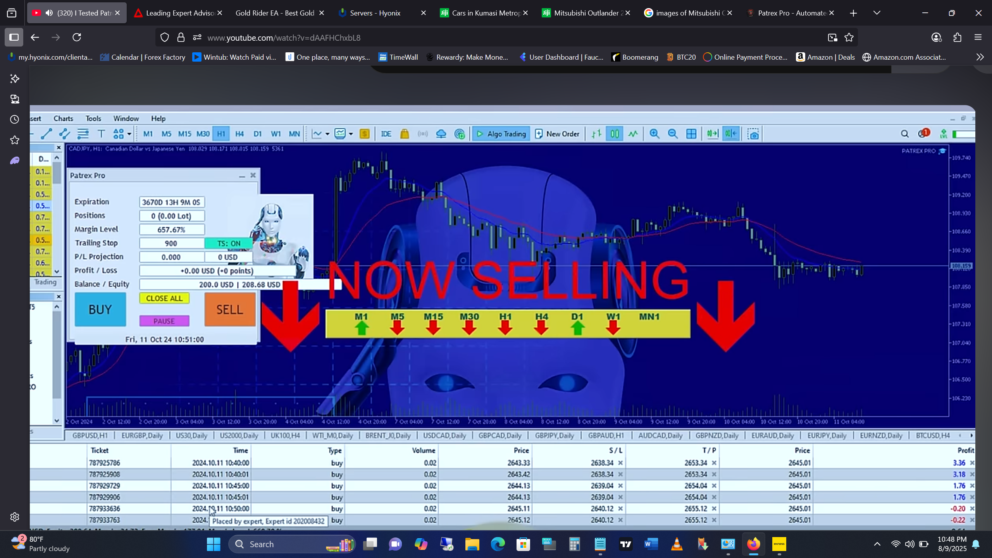Open the indicators list dropdown arrow

click(x=327, y=134)
